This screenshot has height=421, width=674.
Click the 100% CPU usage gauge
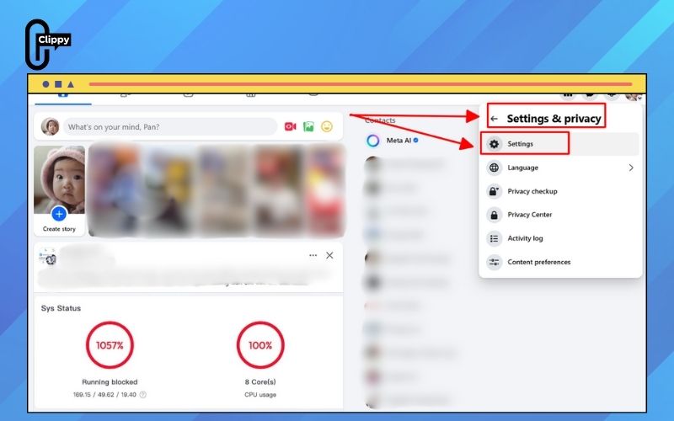260,345
